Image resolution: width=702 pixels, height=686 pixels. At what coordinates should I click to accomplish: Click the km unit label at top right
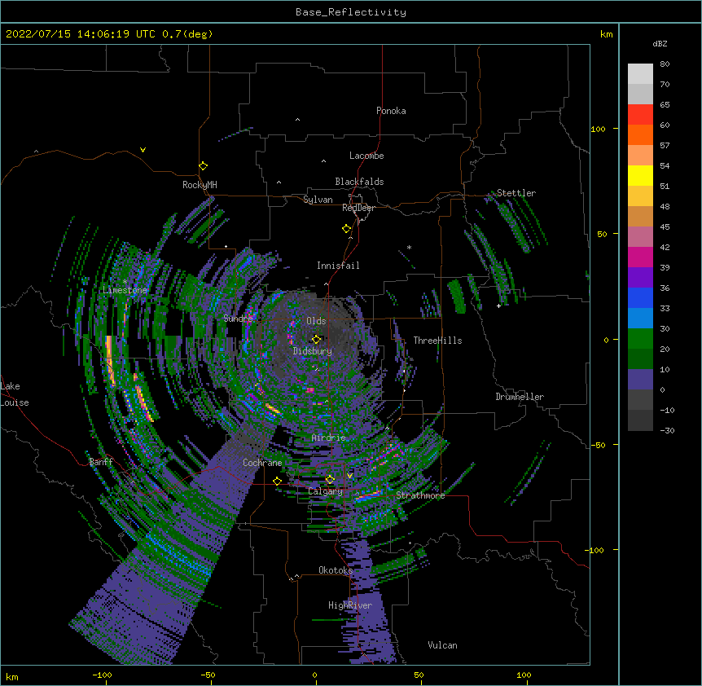pos(606,34)
